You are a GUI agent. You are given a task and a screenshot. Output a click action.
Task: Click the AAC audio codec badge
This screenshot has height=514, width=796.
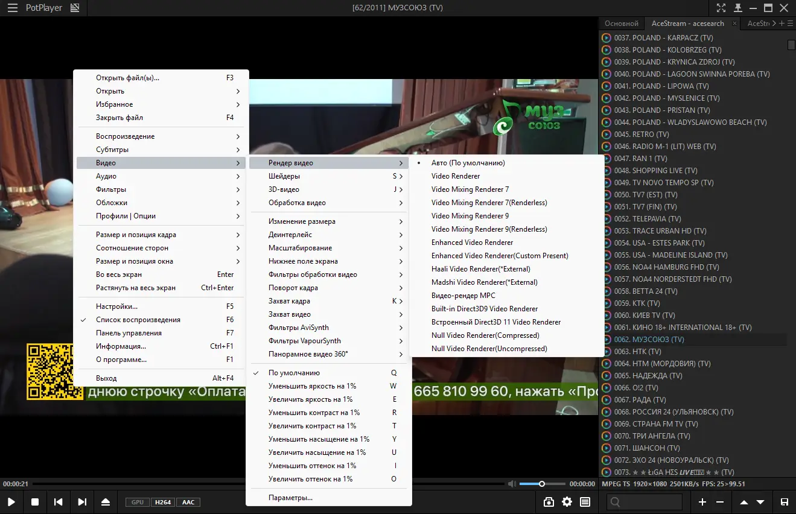click(188, 502)
